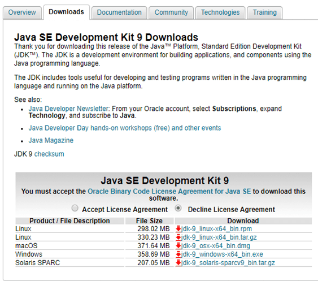Open Oracle Binary Code License Agreement link
The height and width of the screenshot is (281, 318).
169,191
